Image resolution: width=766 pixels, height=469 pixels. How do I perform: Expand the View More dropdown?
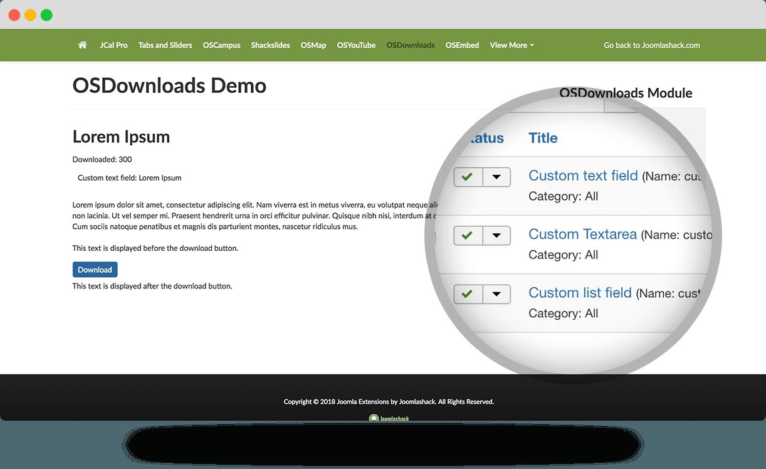512,45
